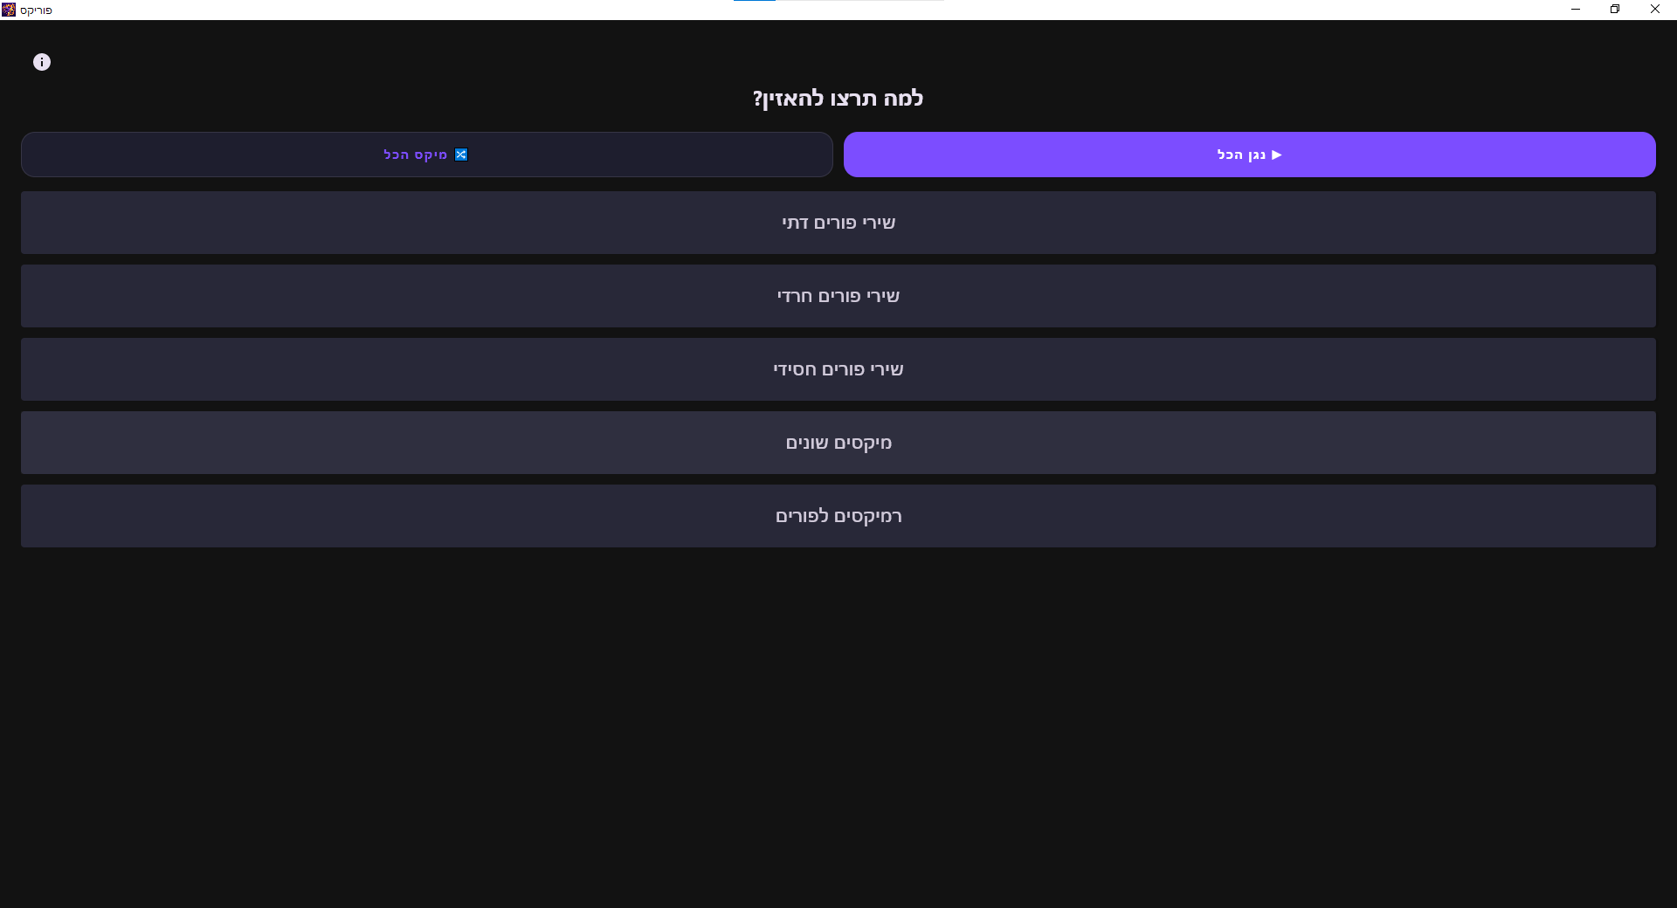Minimize the פוריקס window

(x=1576, y=10)
